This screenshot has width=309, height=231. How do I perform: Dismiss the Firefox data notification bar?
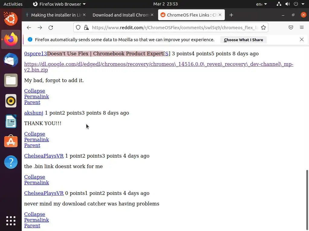[302, 39]
